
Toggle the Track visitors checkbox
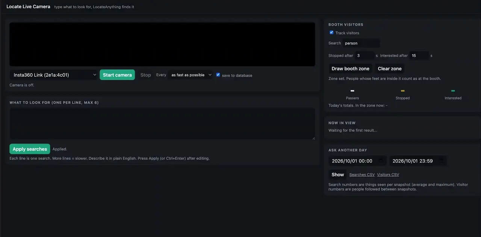click(331, 33)
